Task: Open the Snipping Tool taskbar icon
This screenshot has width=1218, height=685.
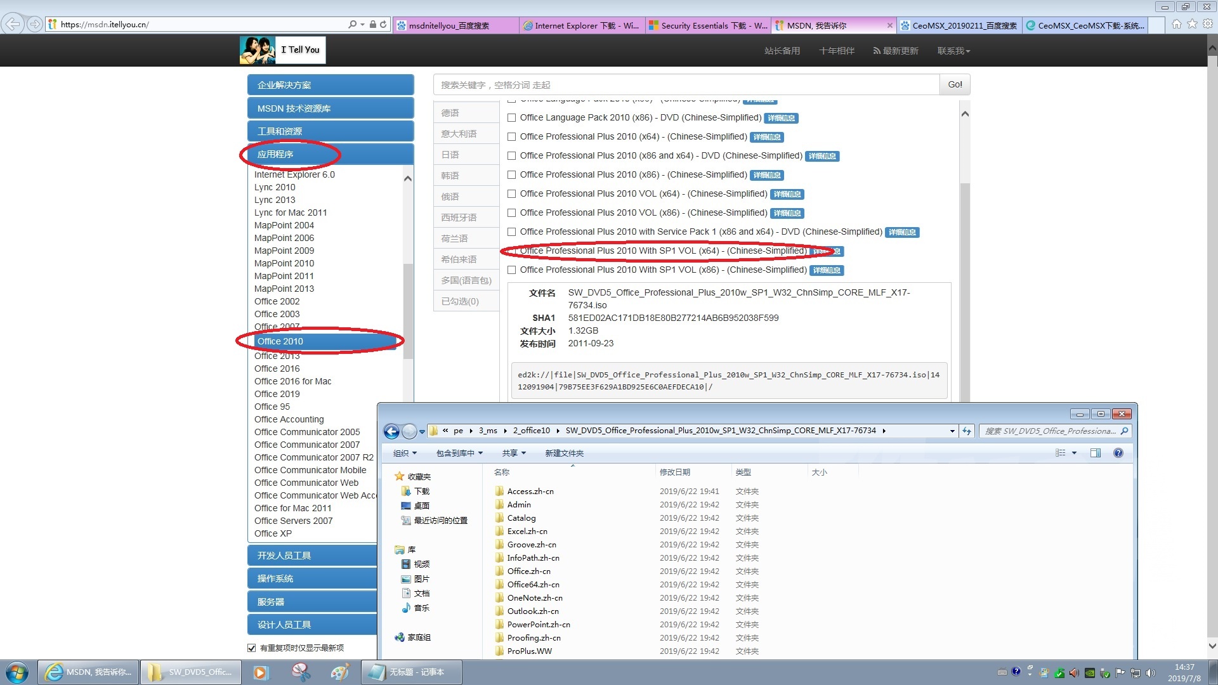Action: [300, 672]
